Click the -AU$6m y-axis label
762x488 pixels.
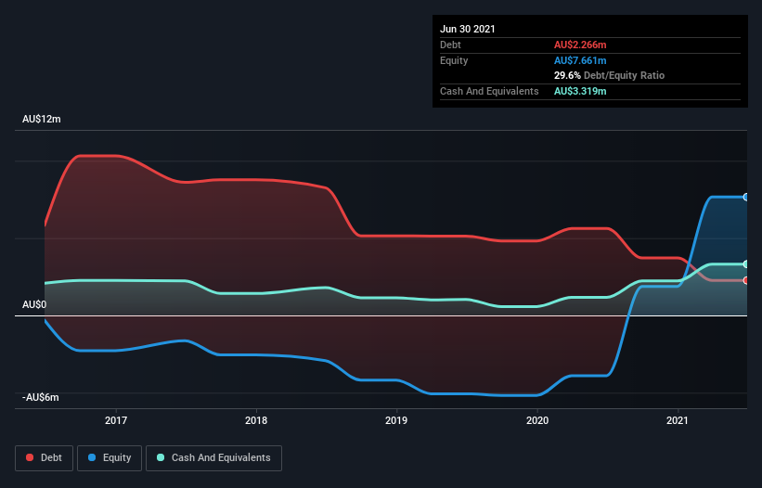(x=40, y=397)
